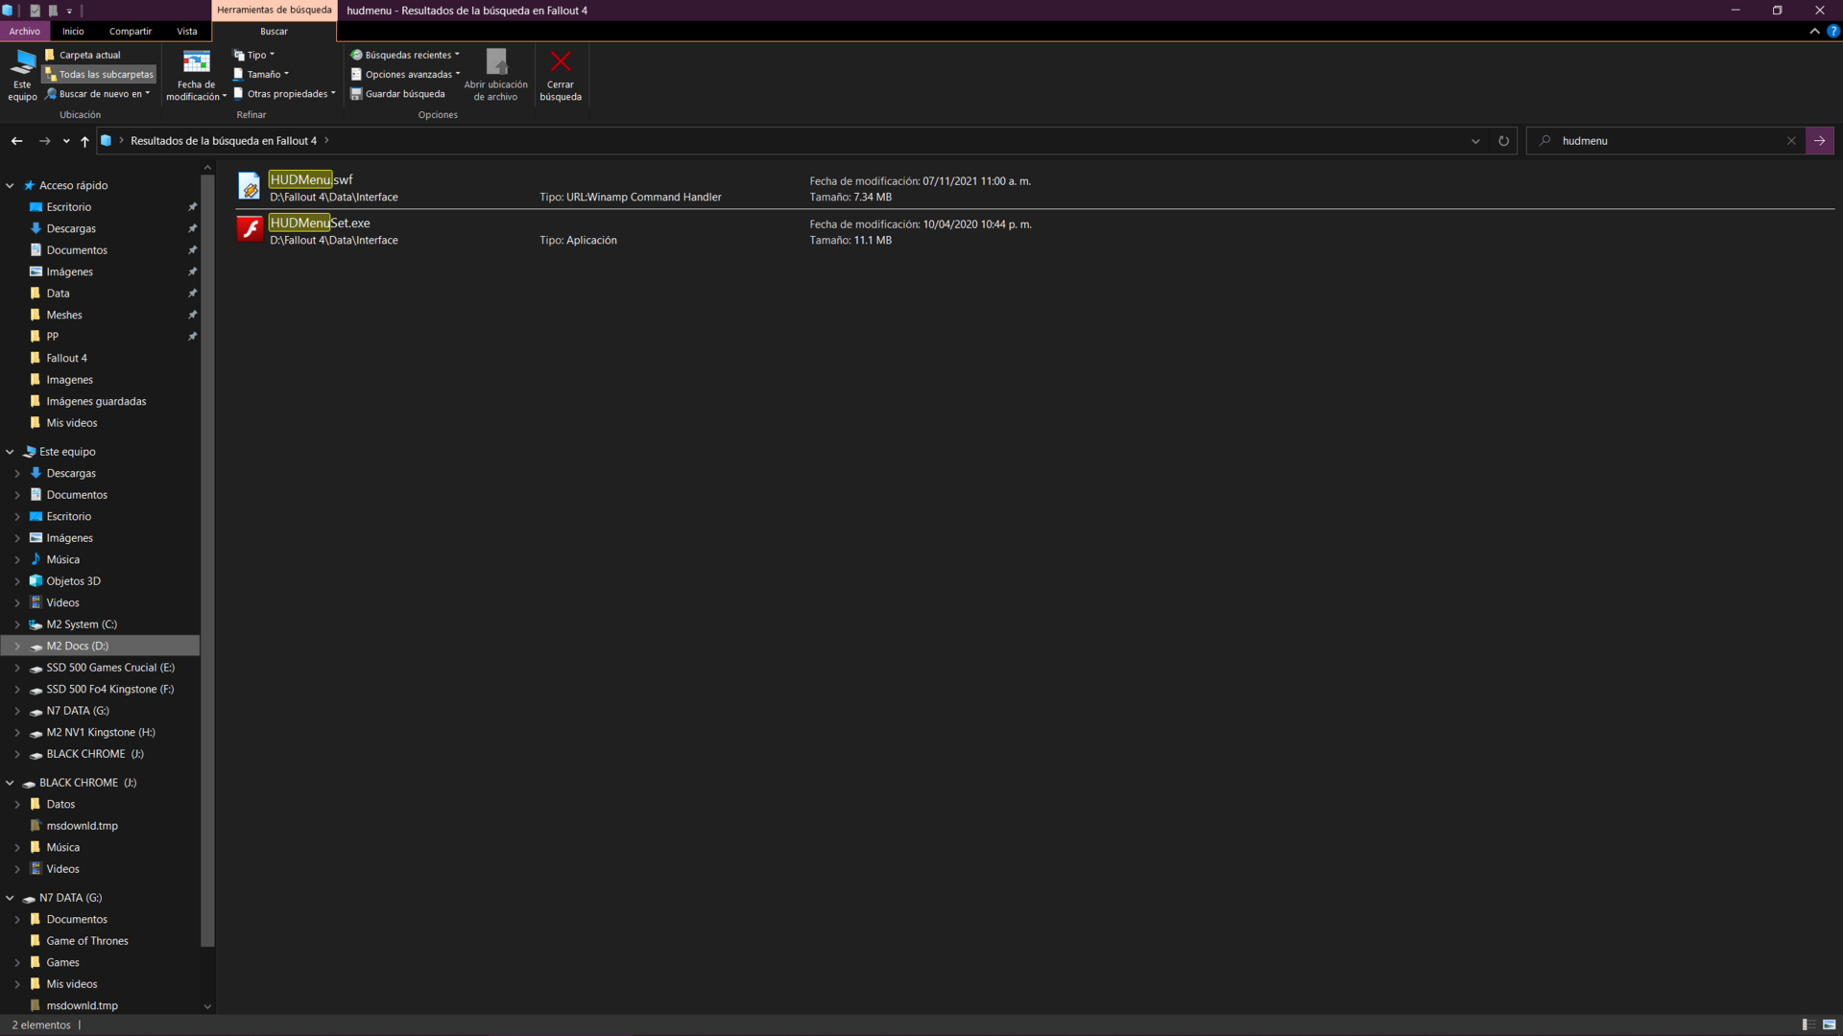Open the Help question mark icon
1843x1036 pixels.
tap(1833, 32)
